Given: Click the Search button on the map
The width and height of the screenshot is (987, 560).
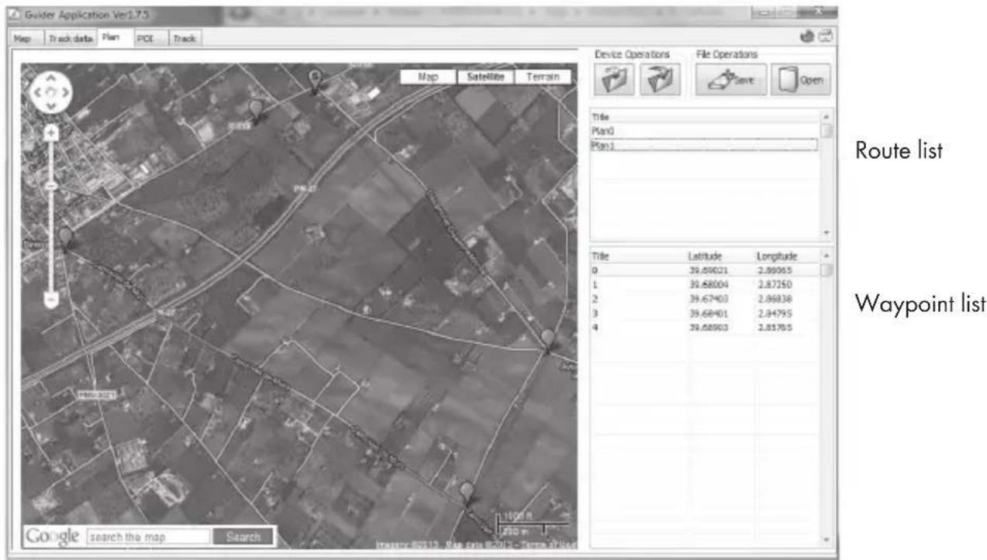Looking at the screenshot, I should pos(243,536).
